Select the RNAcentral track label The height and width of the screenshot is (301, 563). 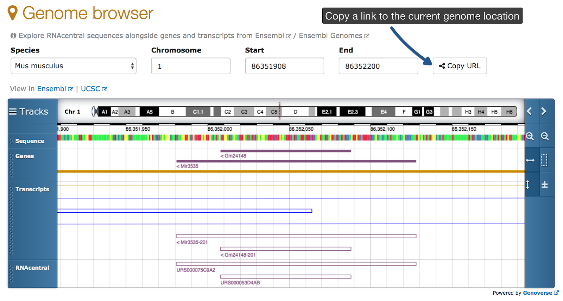point(32,268)
